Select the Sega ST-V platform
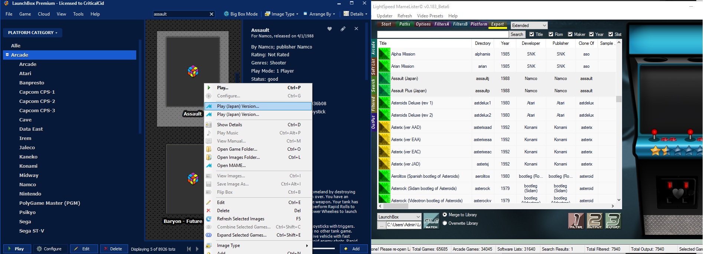Viewport: 703px width, 254px height. [32, 231]
